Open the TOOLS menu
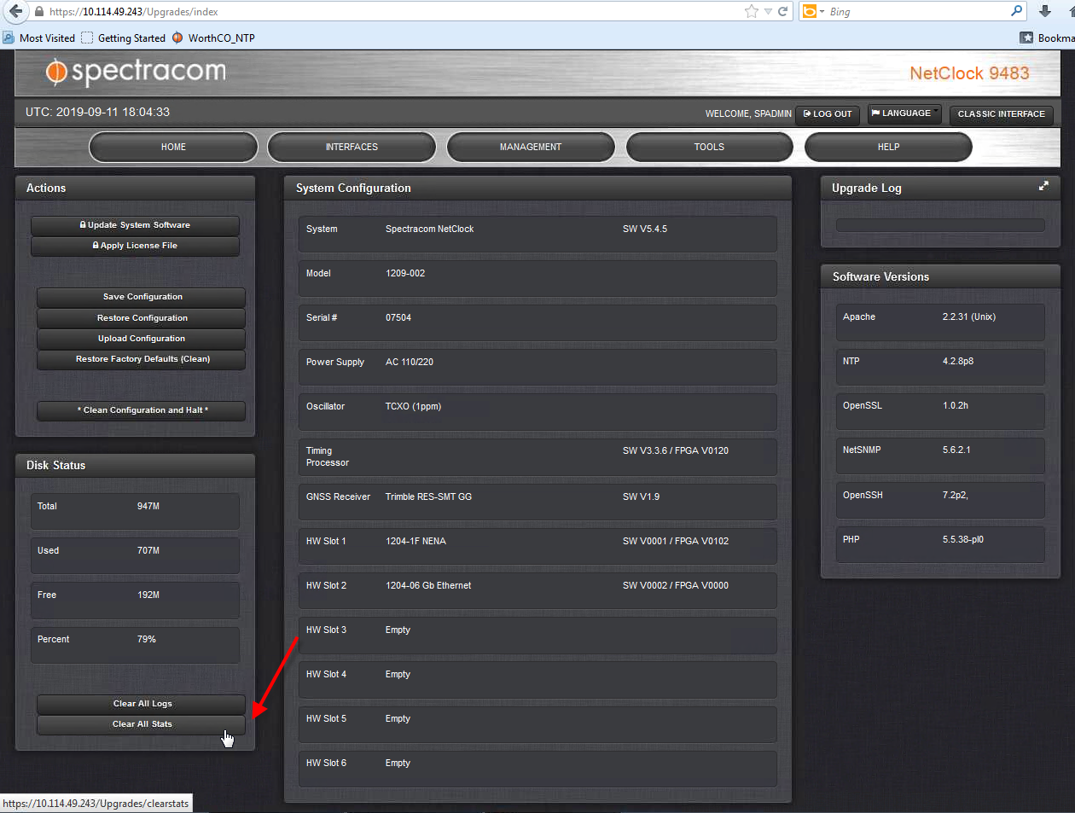The image size is (1075, 813). pos(709,147)
